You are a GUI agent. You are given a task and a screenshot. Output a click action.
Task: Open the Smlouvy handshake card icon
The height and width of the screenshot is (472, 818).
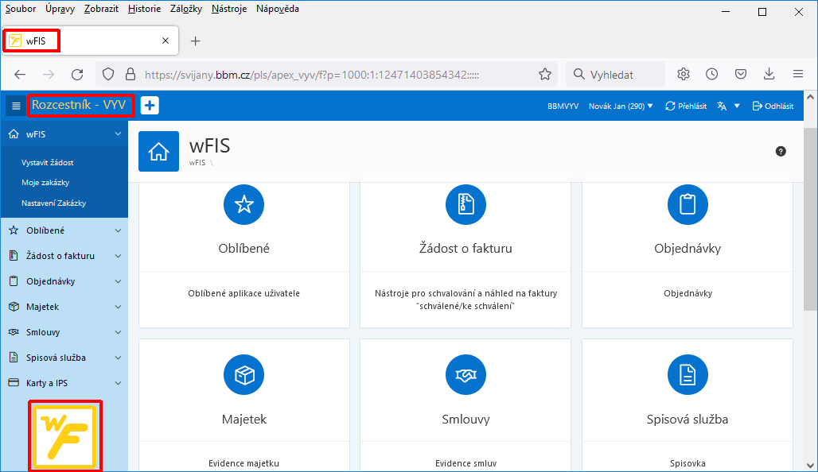click(465, 375)
